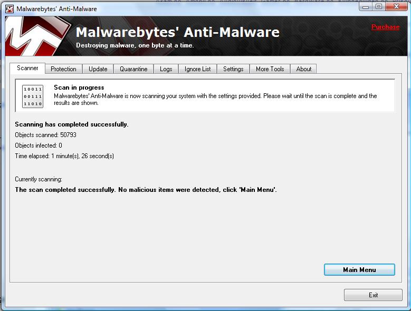Go to the More Tools tab
The height and width of the screenshot is (311, 411).
pos(270,69)
